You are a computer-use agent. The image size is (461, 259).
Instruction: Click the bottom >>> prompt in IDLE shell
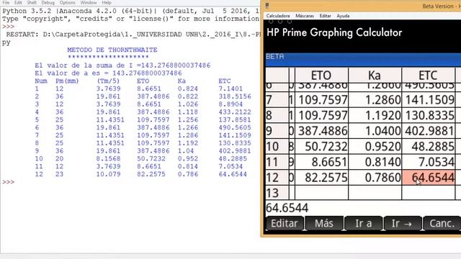pyautogui.click(x=8, y=182)
